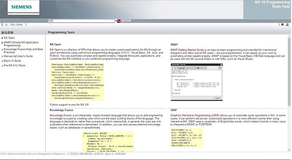Click the Siemens logo

click(x=21, y=7)
